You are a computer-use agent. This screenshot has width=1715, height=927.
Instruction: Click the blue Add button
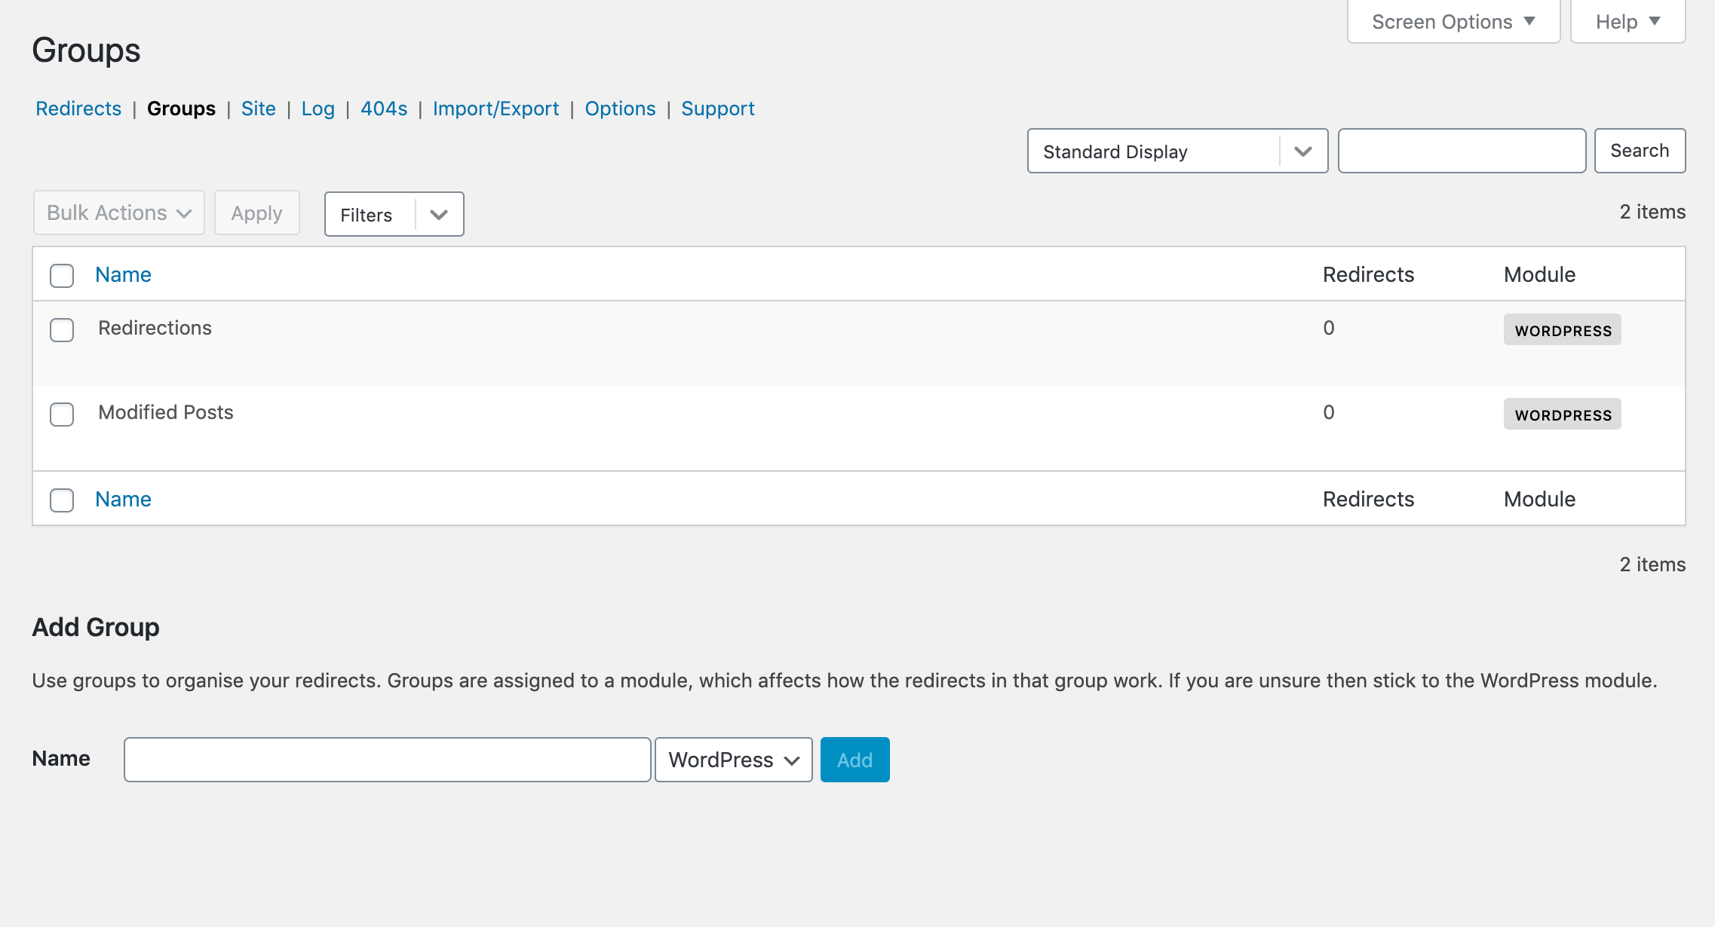click(854, 760)
